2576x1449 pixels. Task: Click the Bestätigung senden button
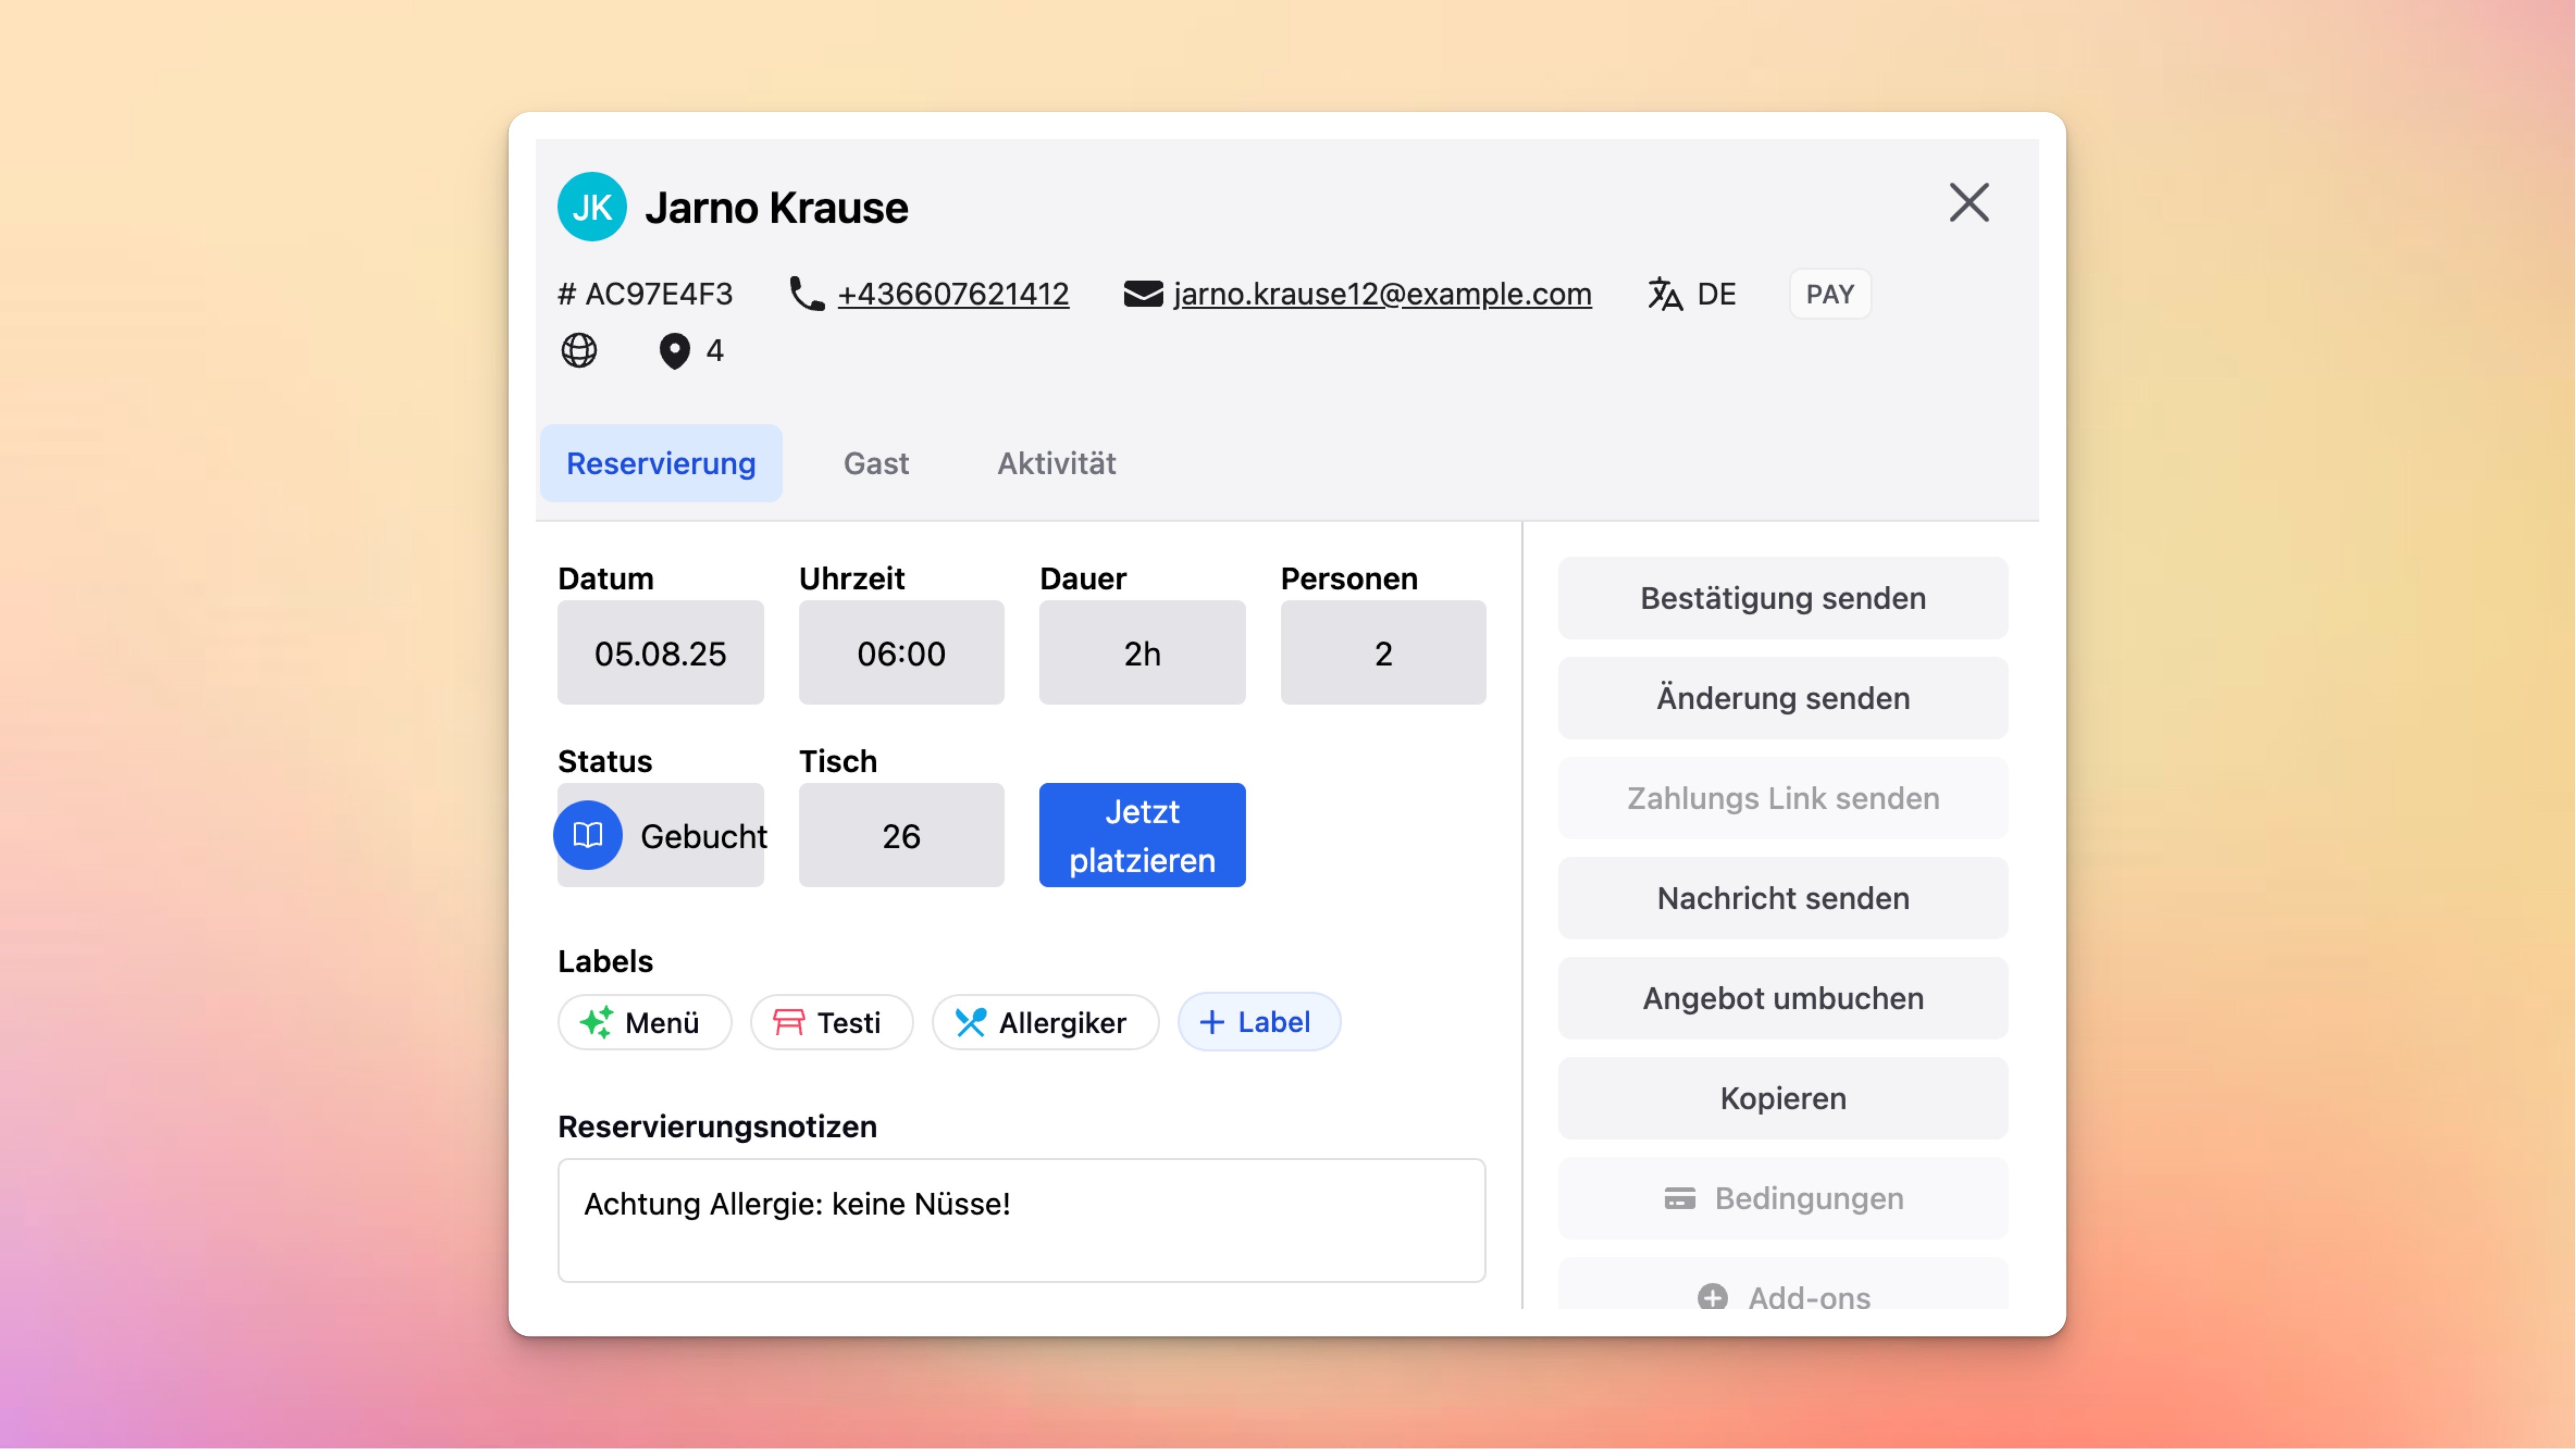click(x=1783, y=599)
